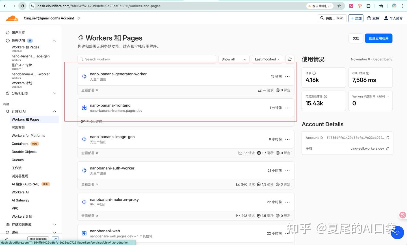
Task: Open options menu for nano-banana-generator-worker
Action: pos(287,76)
